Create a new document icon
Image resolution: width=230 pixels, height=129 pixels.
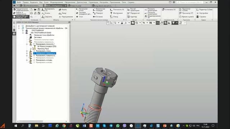tap(31, 10)
